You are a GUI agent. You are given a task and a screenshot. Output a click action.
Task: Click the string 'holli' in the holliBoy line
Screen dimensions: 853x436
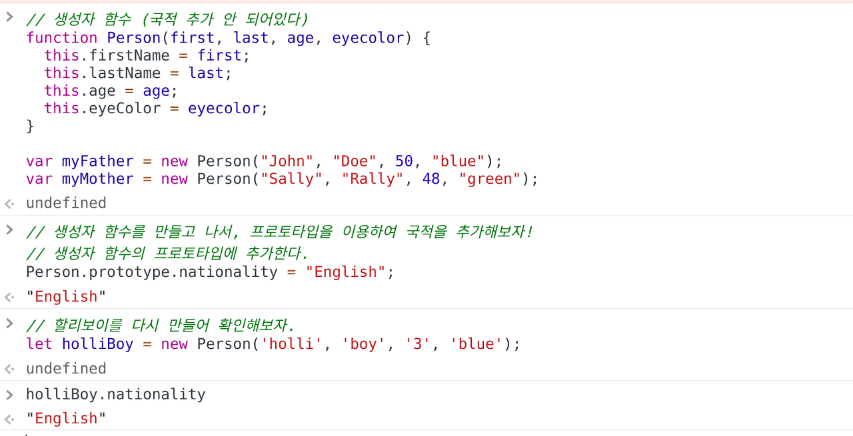click(291, 343)
